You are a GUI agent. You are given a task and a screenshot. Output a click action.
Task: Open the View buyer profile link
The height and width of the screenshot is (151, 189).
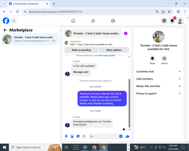tap(107, 55)
